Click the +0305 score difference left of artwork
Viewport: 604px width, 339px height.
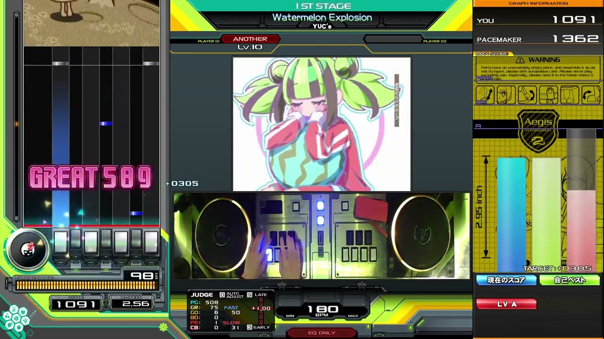point(182,184)
